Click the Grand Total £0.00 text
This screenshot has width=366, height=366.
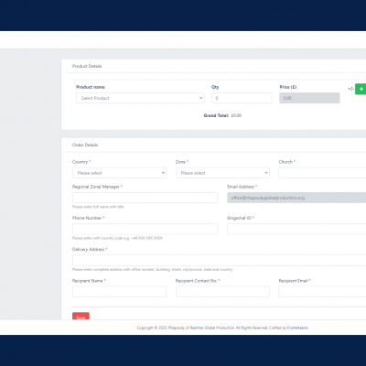point(222,115)
